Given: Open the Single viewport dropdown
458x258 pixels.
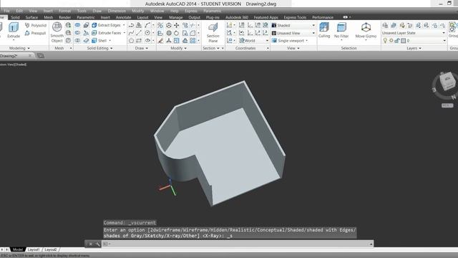Looking at the screenshot, I should 290,41.
